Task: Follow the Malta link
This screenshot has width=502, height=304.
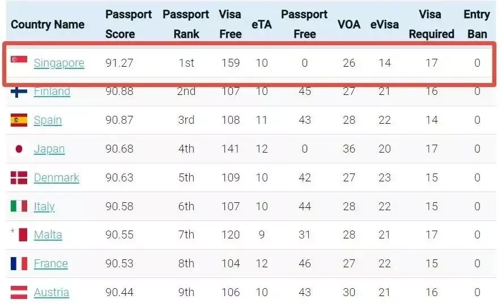Action: [x=48, y=235]
